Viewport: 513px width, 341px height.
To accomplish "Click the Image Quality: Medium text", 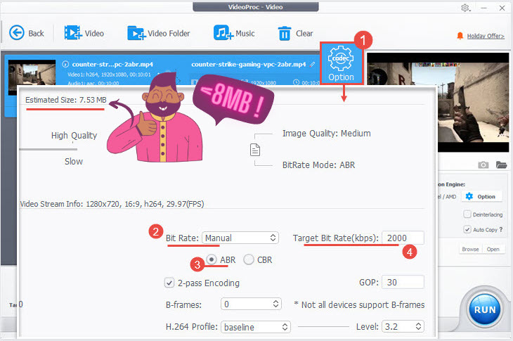I will (x=327, y=133).
